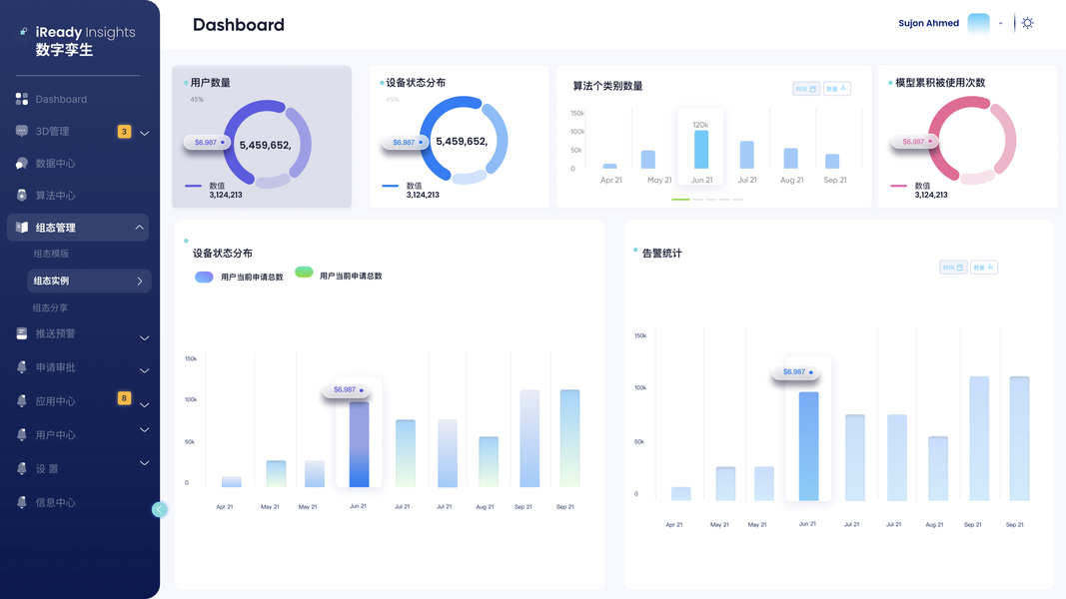Click the Sujon Ahmed username
This screenshot has height=599, width=1066.
929,23
